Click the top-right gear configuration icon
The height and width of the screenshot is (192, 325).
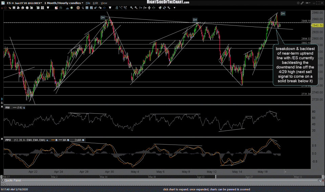point(298,3)
